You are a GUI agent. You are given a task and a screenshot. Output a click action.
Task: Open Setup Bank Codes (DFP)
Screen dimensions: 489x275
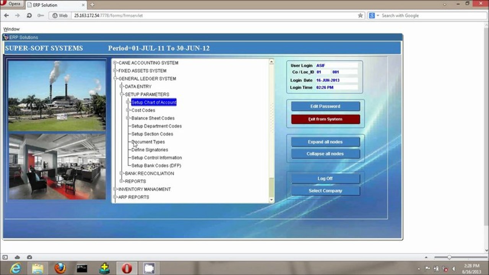(156, 166)
